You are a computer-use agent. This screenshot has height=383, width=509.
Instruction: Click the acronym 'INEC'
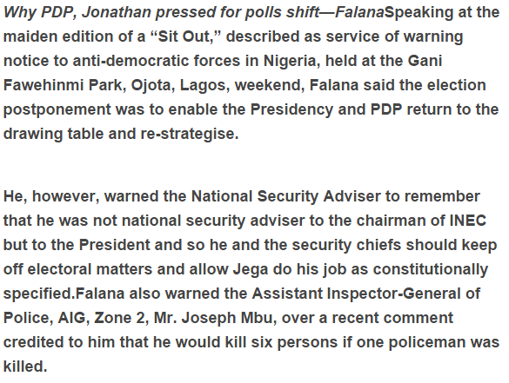(468, 221)
